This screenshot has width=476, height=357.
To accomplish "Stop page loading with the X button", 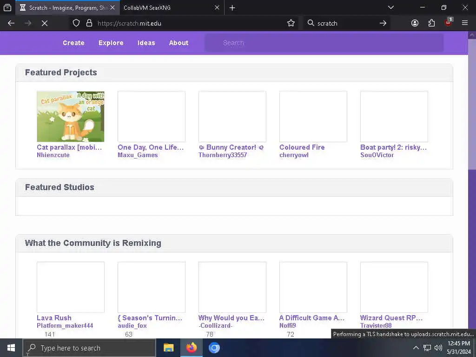I will pos(44,23).
